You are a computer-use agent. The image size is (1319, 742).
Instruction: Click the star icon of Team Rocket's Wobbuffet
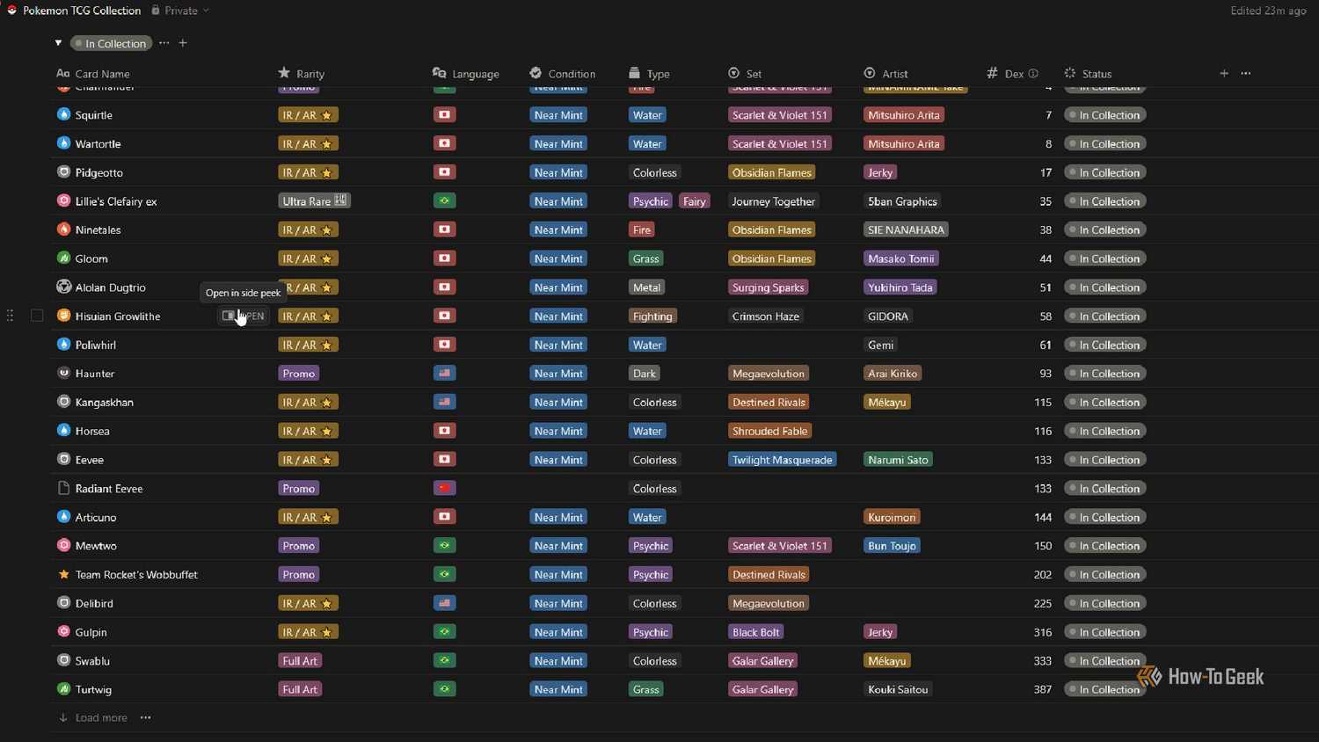point(63,574)
